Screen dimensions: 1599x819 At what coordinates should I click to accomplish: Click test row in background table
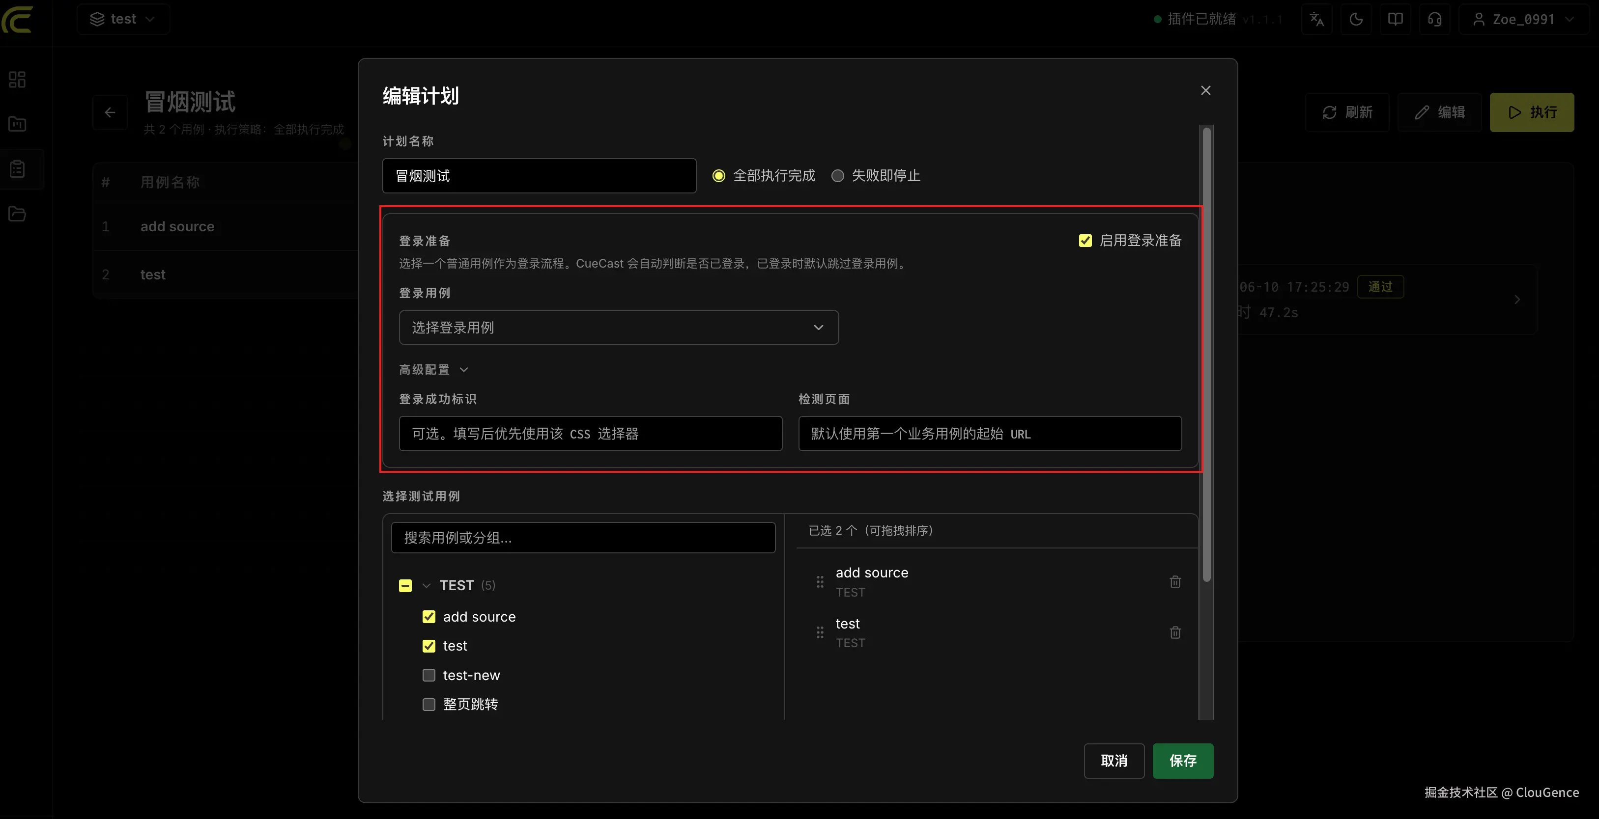tap(225, 274)
